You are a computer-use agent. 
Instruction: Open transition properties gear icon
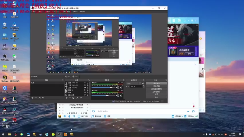[143, 83]
